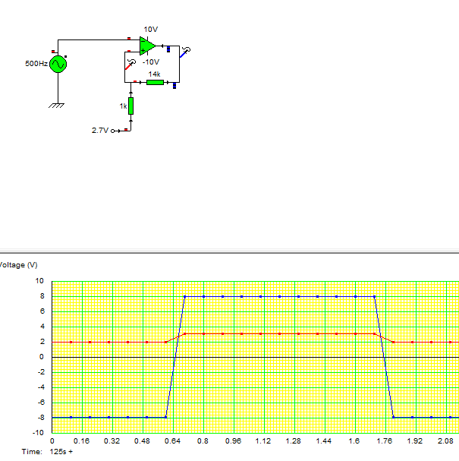Click the green op-amp triangle
459x461 pixels.
click(147, 46)
